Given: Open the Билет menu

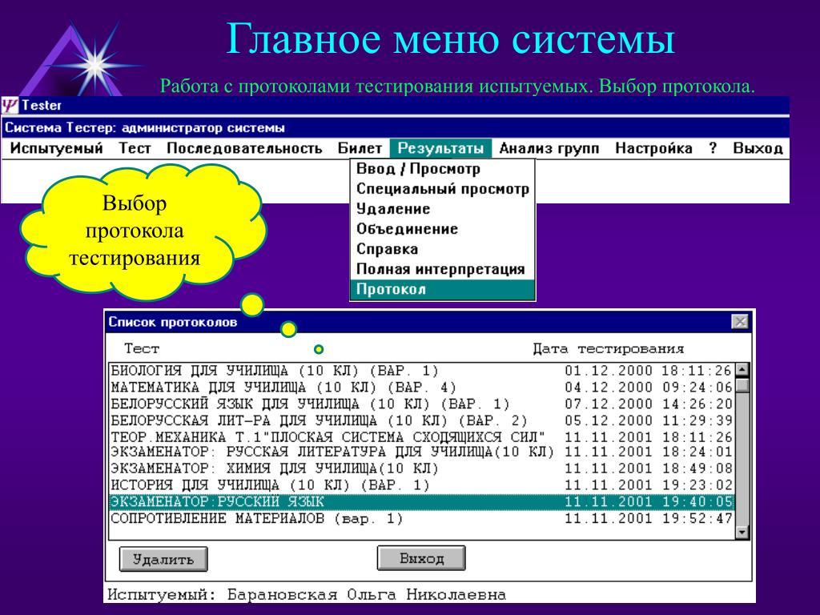Looking at the screenshot, I should 360,148.
